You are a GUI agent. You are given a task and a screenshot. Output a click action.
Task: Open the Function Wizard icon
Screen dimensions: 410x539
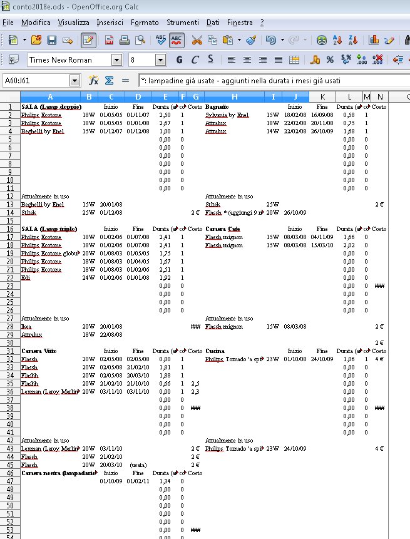pyautogui.click(x=93, y=81)
